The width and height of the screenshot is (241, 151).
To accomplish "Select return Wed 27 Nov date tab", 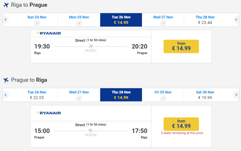I will pos(79,95).
